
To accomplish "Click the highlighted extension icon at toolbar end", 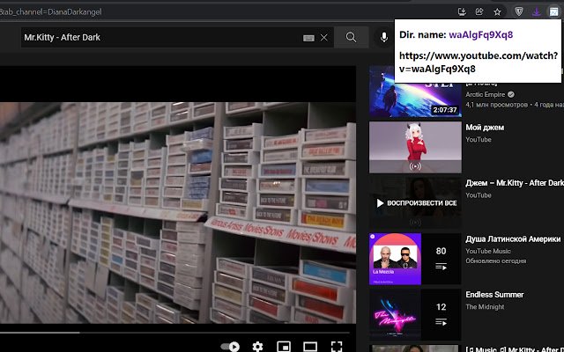I will (553, 11).
